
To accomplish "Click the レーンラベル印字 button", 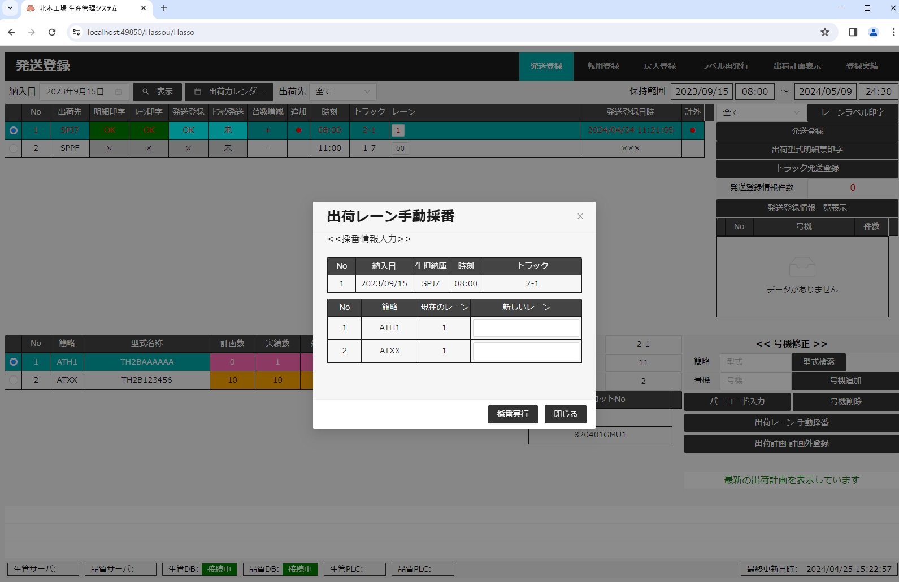I will click(853, 112).
